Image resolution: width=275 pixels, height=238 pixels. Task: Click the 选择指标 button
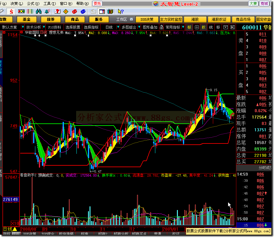pyautogui.click(x=91, y=27)
